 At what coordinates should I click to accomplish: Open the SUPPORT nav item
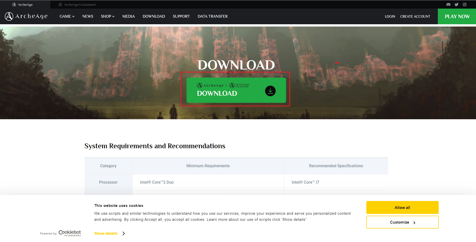point(181,16)
